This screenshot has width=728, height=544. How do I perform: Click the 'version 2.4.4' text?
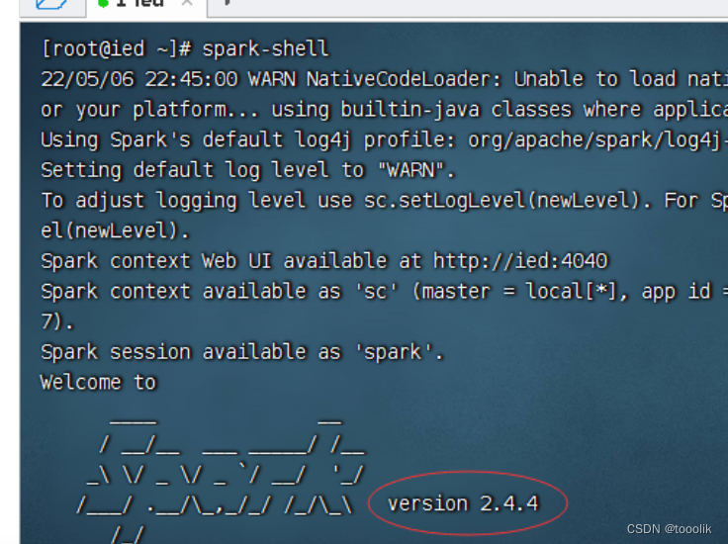[x=463, y=503]
